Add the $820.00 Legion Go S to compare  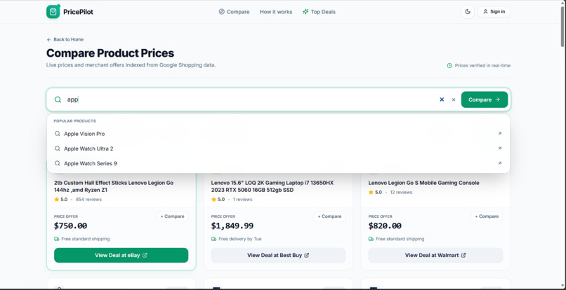tap(487, 216)
